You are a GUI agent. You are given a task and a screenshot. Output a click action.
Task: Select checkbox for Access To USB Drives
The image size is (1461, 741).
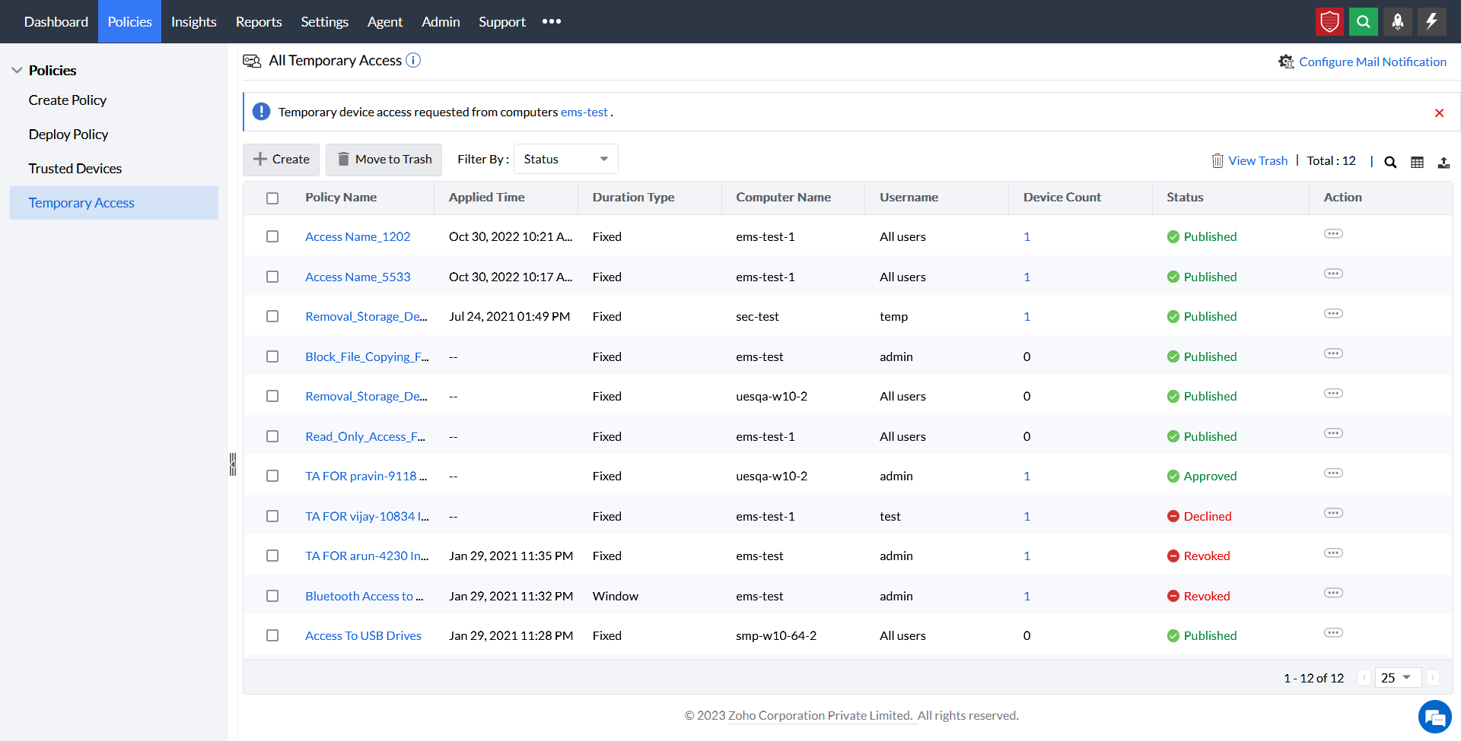(272, 635)
